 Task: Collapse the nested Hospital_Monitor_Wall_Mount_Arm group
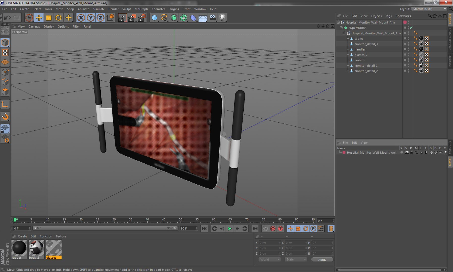pyautogui.click(x=344, y=33)
